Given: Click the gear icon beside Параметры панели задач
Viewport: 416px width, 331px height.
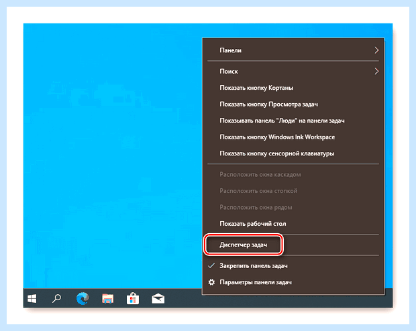Looking at the screenshot, I should [x=211, y=282].
